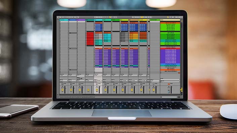Click the yellow icon at toolbar's right end
Viewport: 237px width, 133px height.
pos(168,17)
